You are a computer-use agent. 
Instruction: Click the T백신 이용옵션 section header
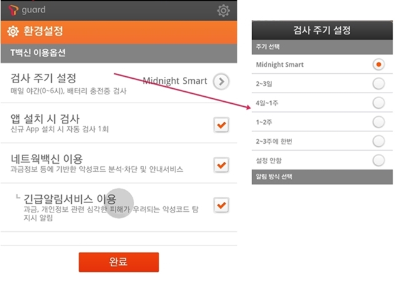point(119,53)
